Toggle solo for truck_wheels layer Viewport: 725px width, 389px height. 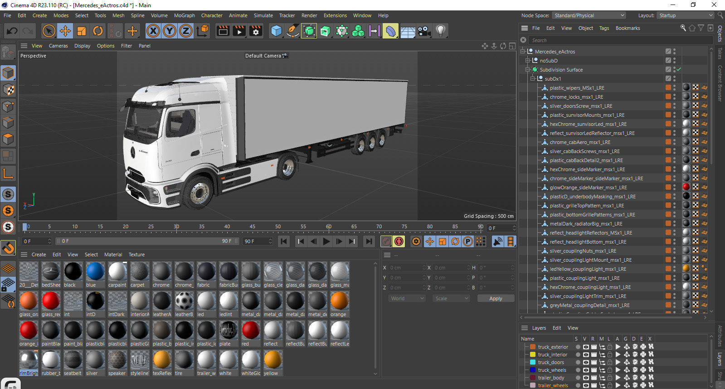click(578, 370)
